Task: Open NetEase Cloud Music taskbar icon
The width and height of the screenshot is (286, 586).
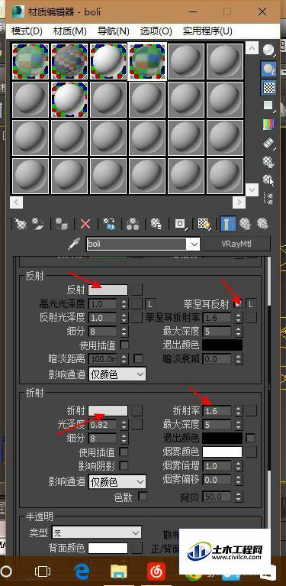Action: 156,571
